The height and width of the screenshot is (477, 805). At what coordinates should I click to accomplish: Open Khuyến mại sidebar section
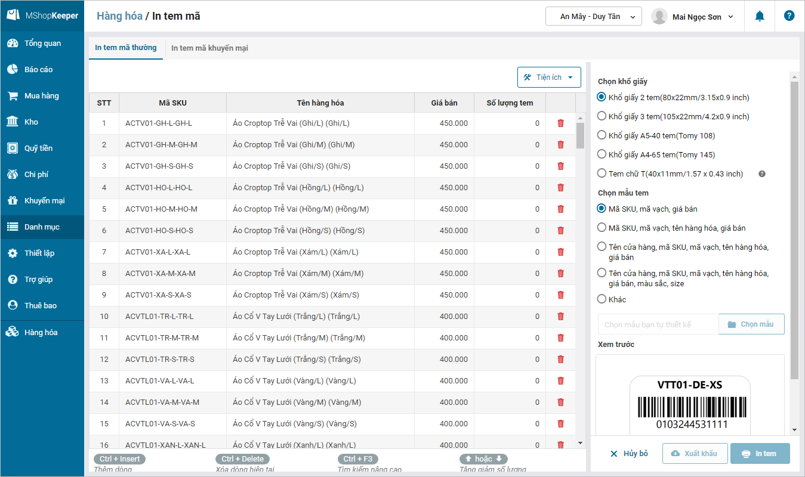pyautogui.click(x=44, y=201)
